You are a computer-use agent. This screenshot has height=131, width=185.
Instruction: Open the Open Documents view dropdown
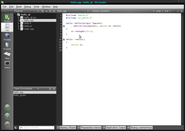(x=26, y=89)
